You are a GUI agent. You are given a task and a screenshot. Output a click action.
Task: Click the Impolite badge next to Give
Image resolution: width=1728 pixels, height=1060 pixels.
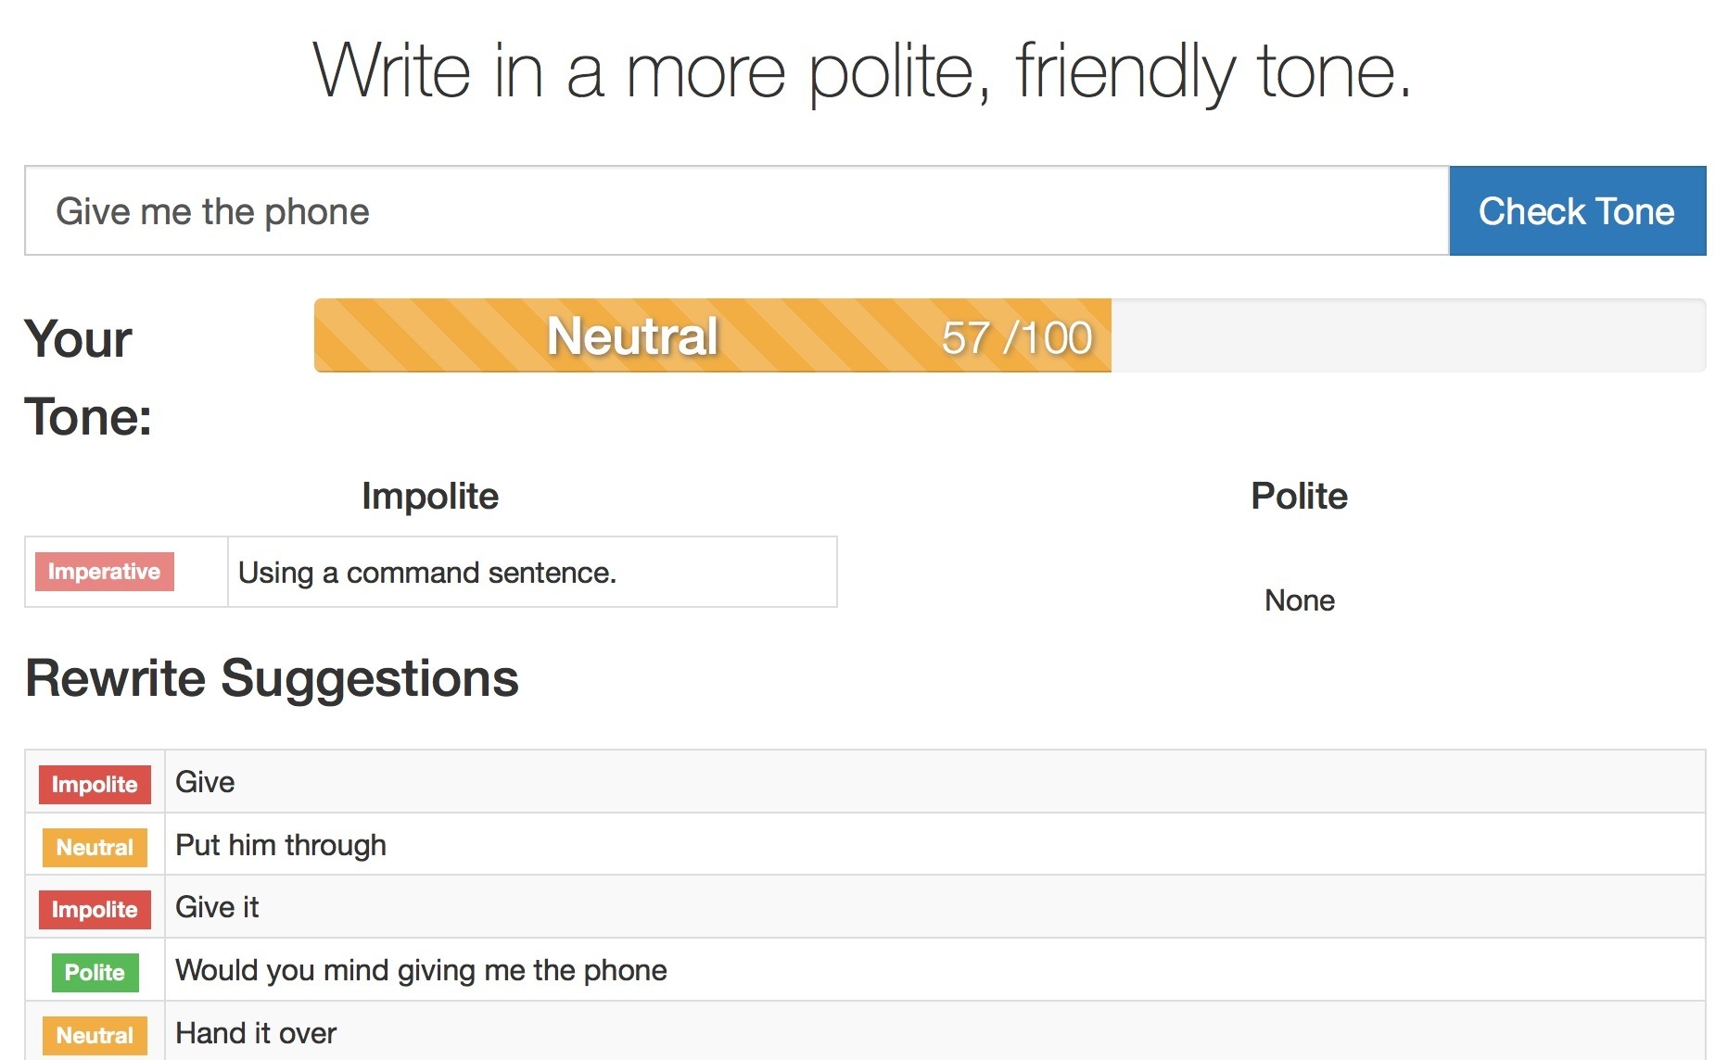pyautogui.click(x=94, y=784)
